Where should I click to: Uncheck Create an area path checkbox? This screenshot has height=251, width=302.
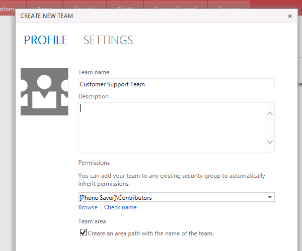point(83,232)
